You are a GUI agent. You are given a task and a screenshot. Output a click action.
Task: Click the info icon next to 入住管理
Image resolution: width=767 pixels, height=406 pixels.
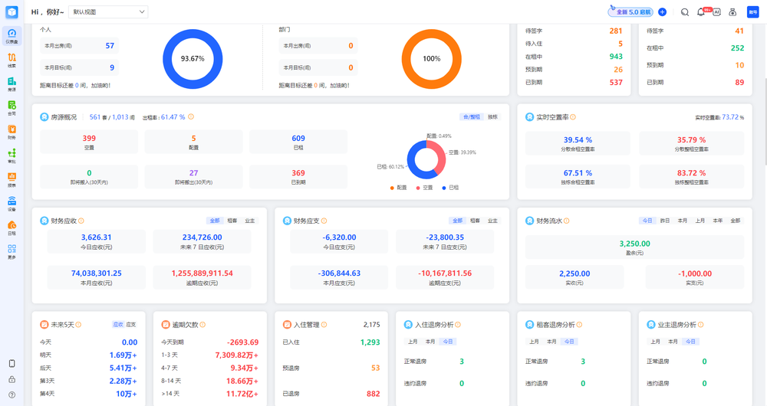324,324
